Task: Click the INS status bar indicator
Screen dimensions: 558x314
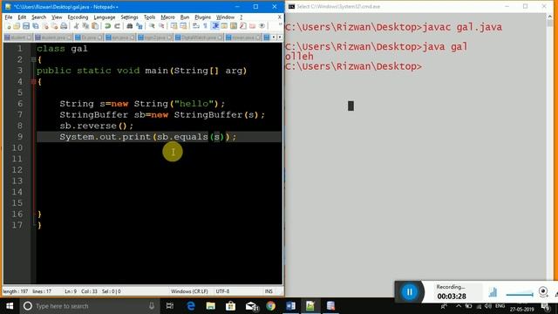Action: tap(269, 291)
